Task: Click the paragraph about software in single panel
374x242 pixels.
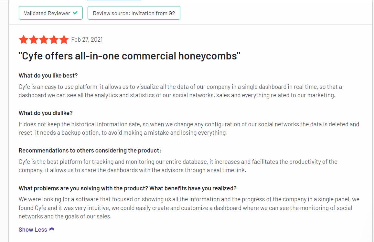Action: click(189, 208)
